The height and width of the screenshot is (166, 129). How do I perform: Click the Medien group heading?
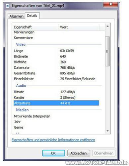pos(23,110)
